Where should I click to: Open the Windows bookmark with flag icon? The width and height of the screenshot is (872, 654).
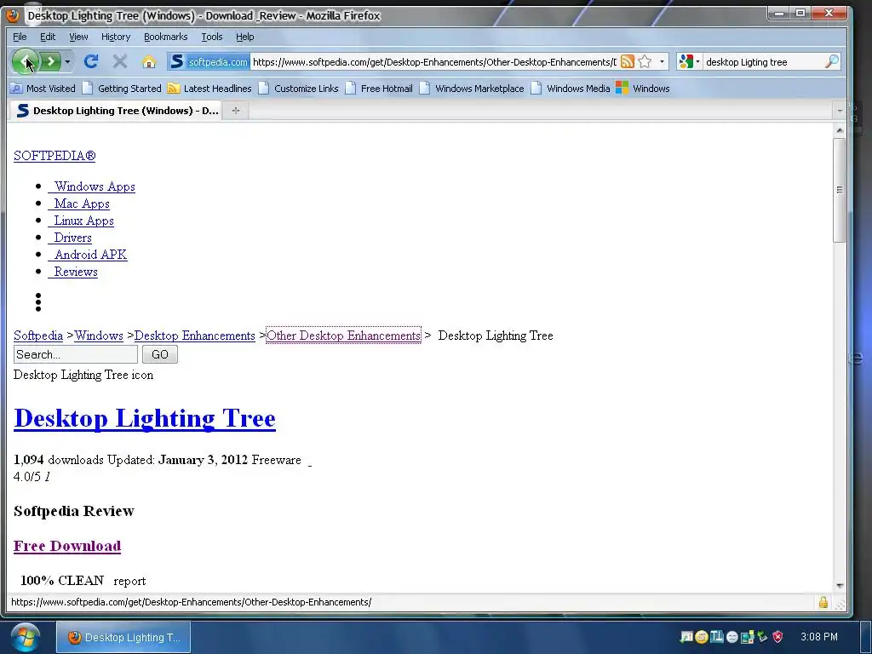pyautogui.click(x=643, y=89)
